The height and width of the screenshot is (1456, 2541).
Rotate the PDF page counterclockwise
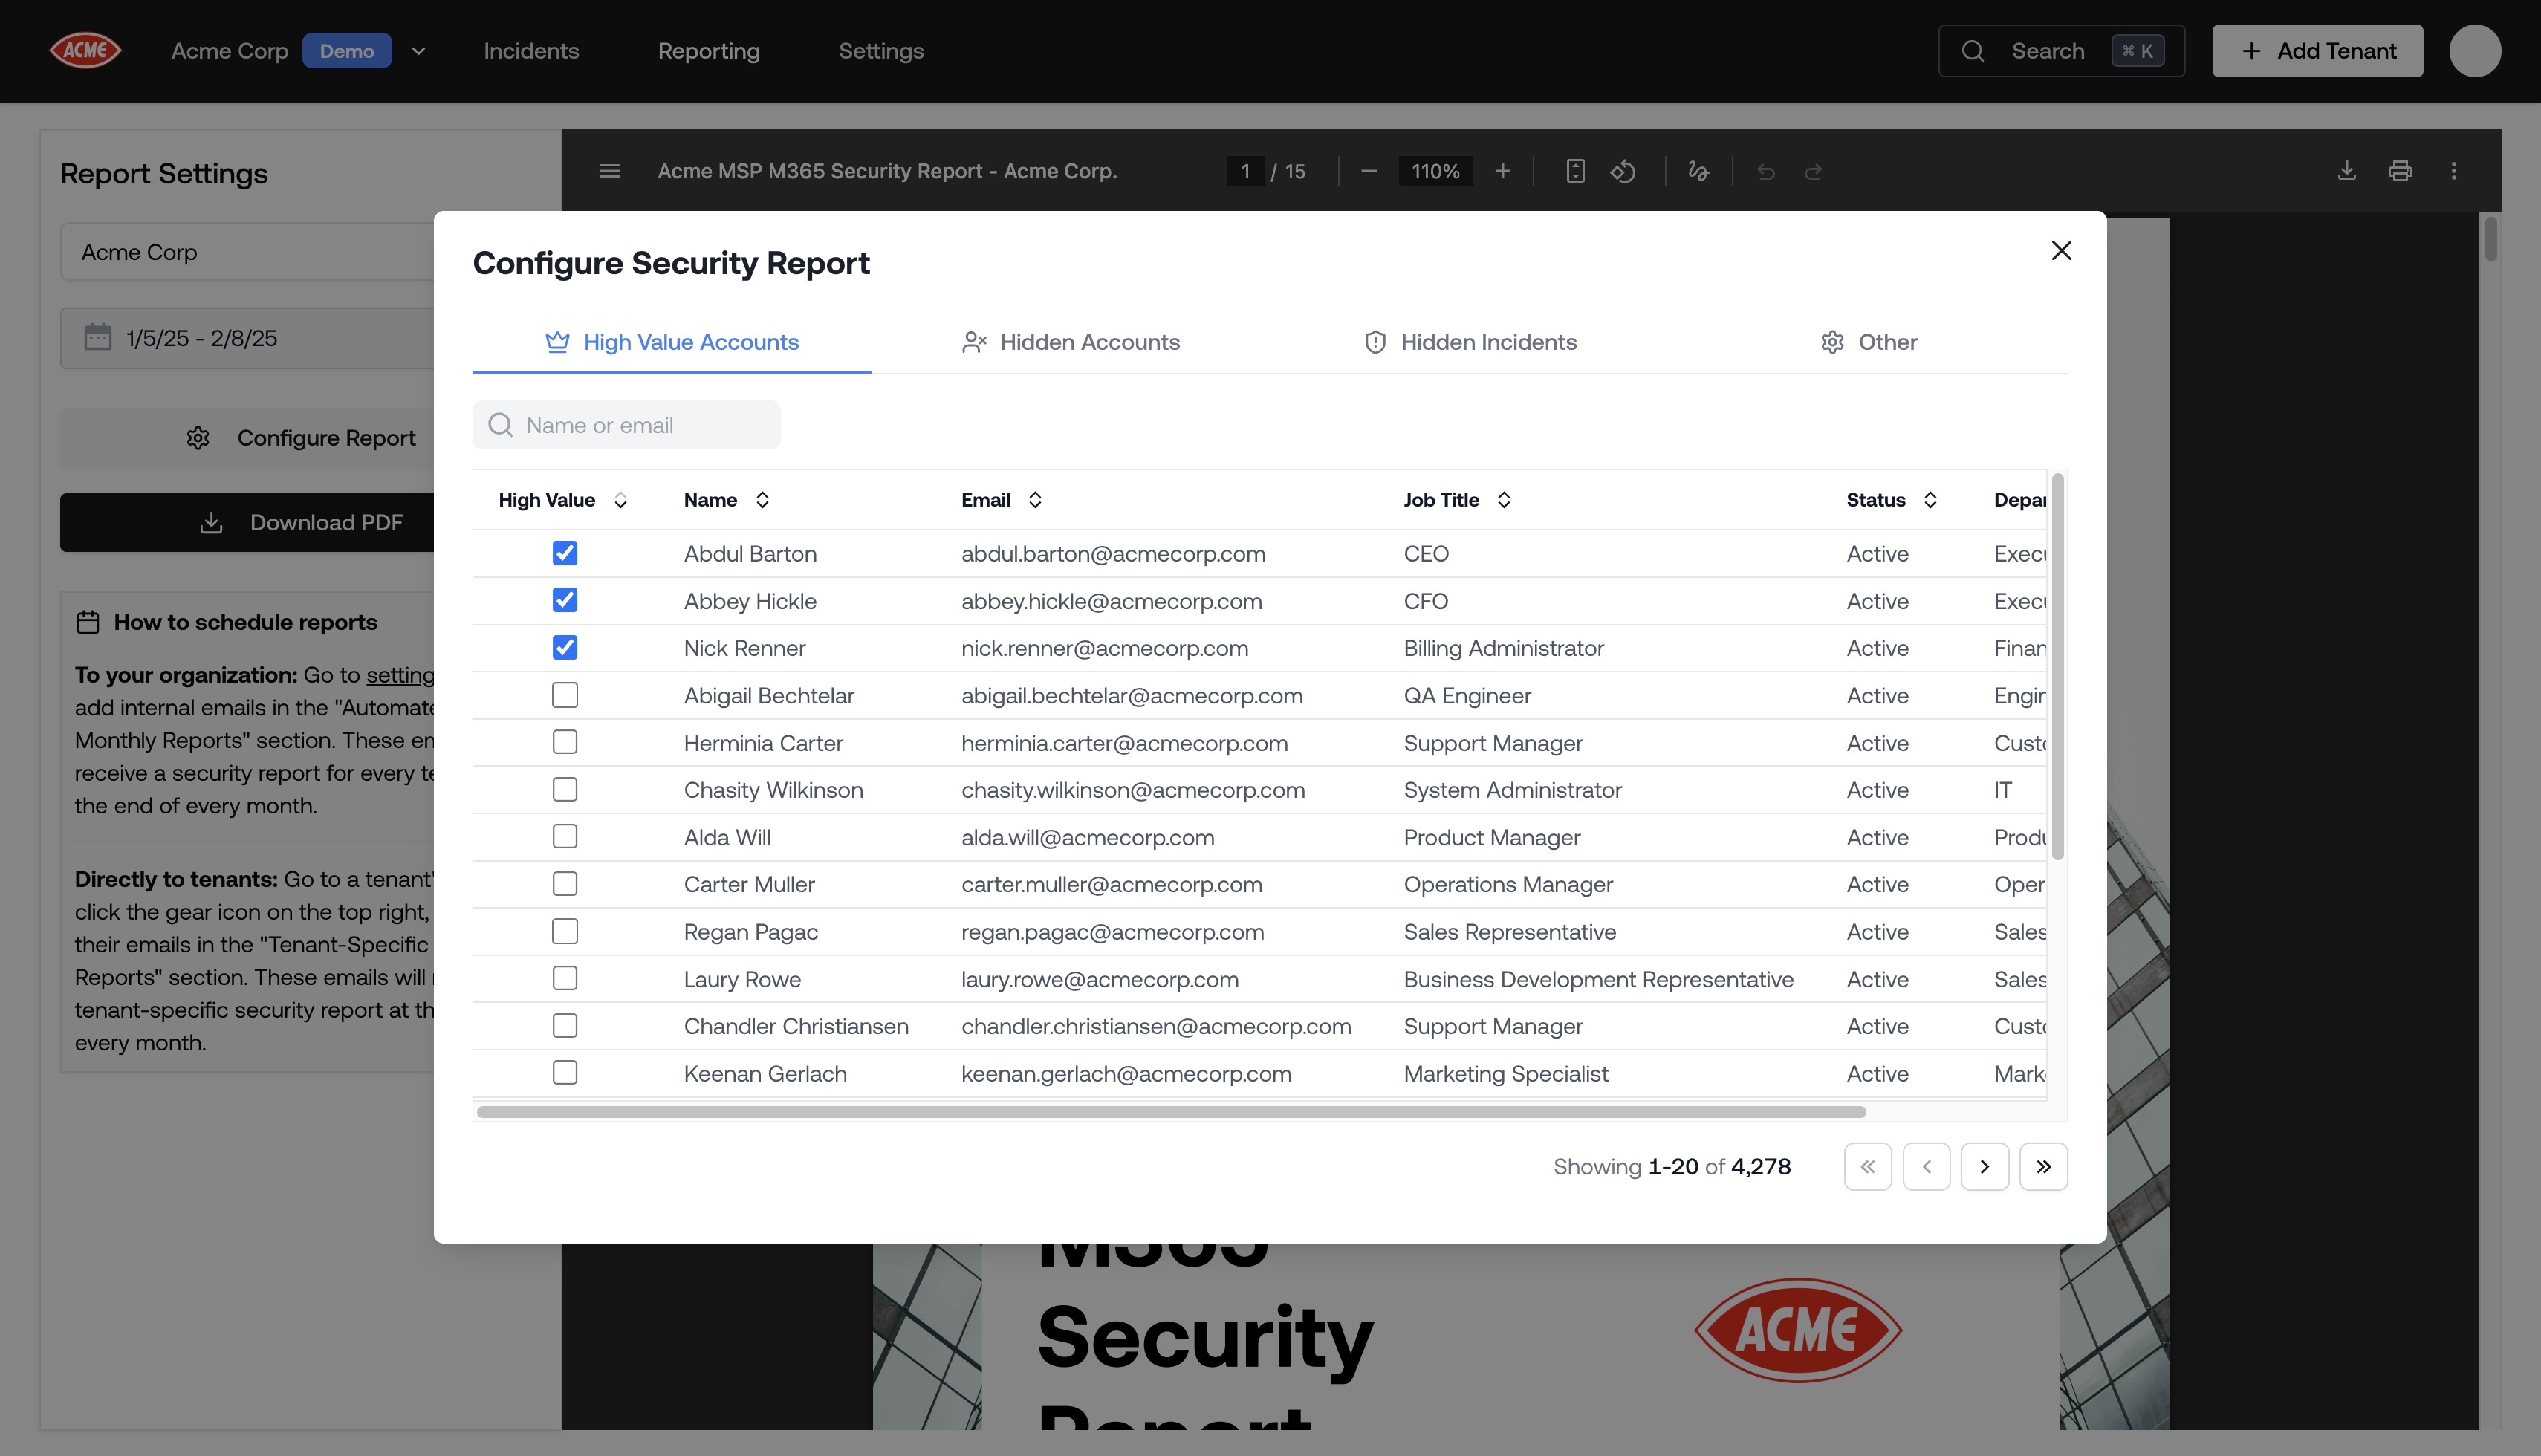(x=1622, y=171)
